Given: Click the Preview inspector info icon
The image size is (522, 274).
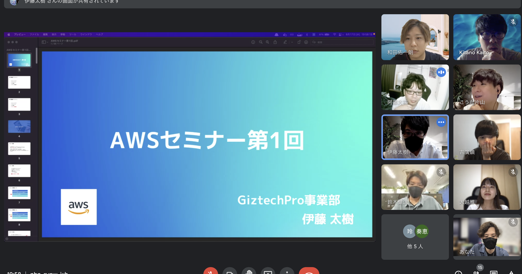Looking at the screenshot, I should [x=253, y=42].
